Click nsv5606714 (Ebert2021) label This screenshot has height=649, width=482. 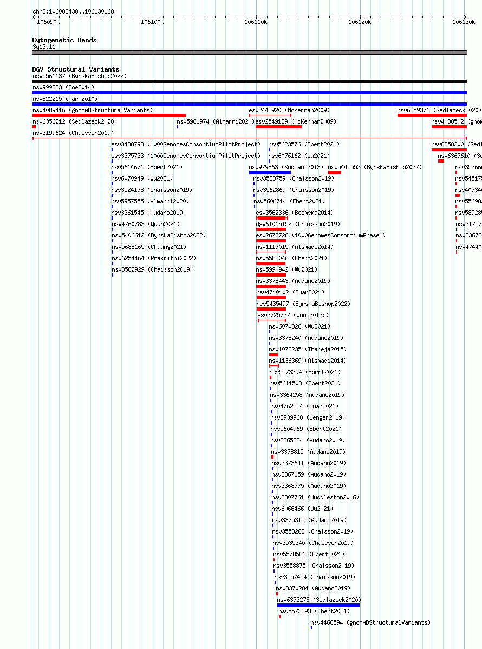tap(289, 201)
